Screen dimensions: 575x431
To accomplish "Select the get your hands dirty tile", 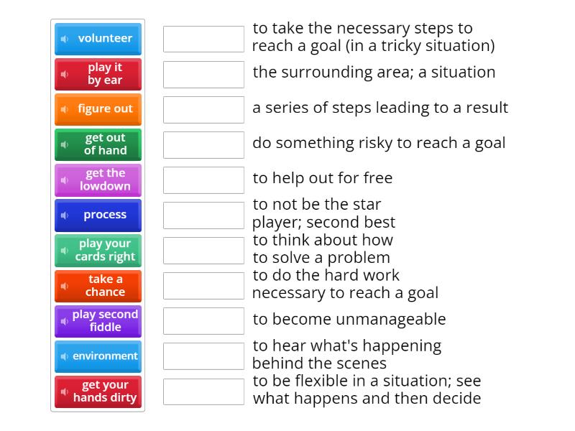I will click(98, 391).
